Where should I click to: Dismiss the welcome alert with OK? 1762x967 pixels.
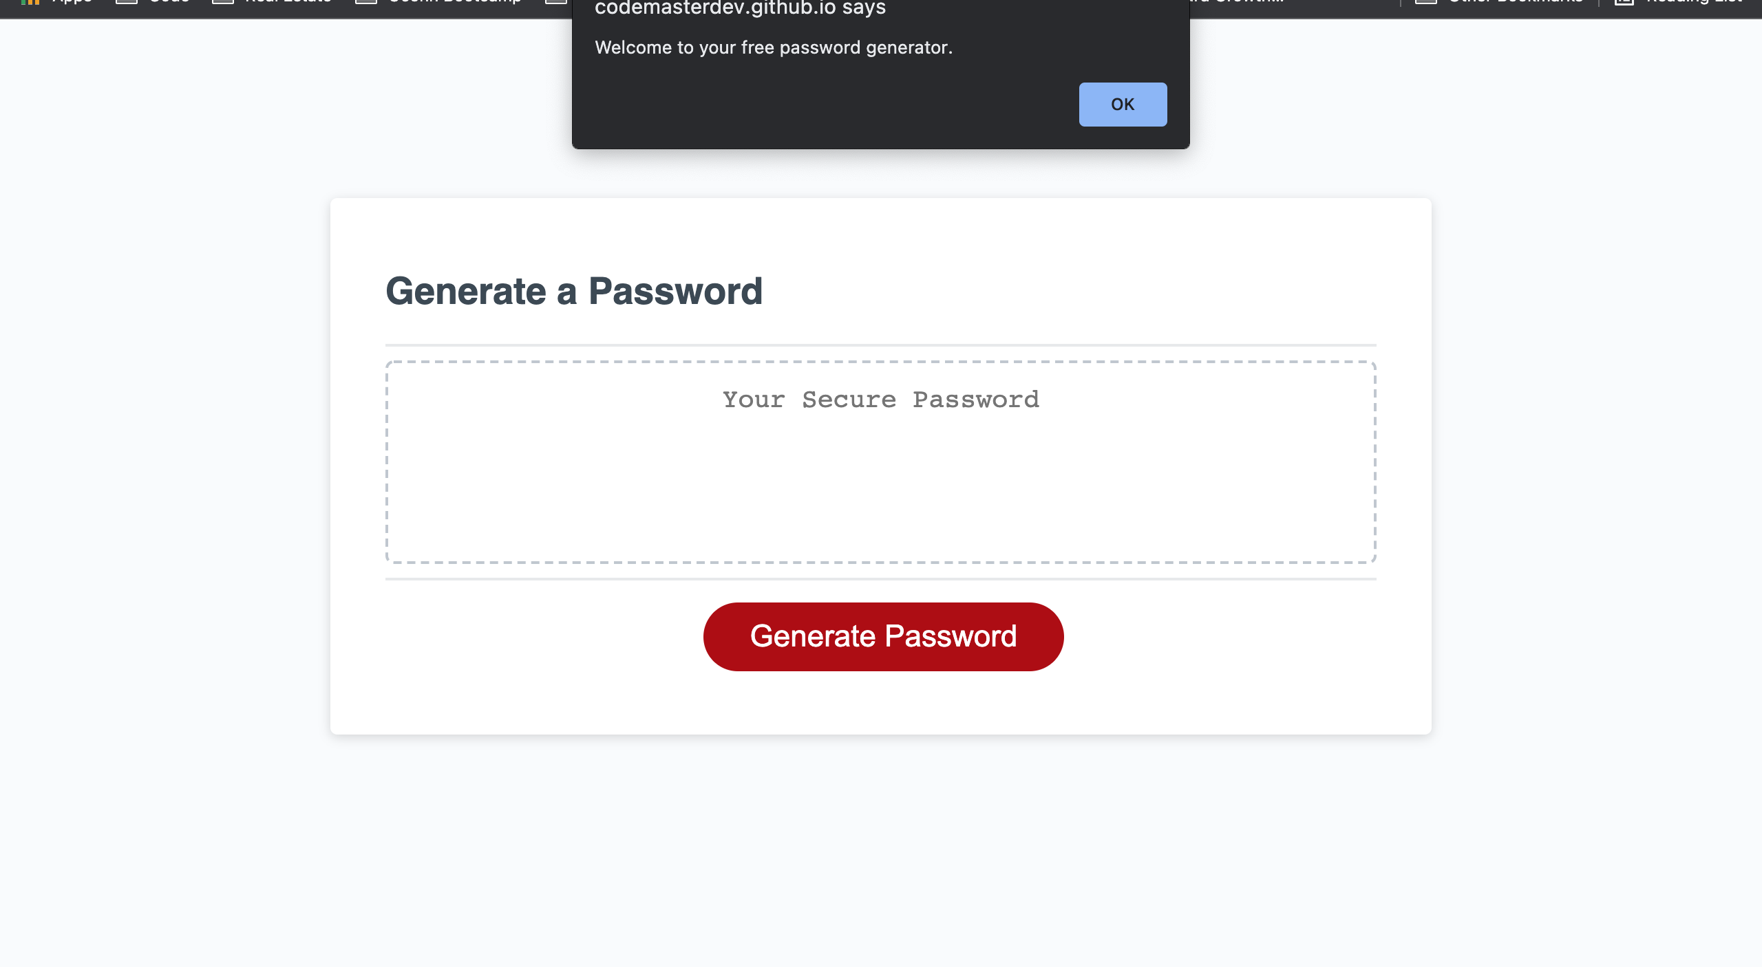[x=1123, y=104]
